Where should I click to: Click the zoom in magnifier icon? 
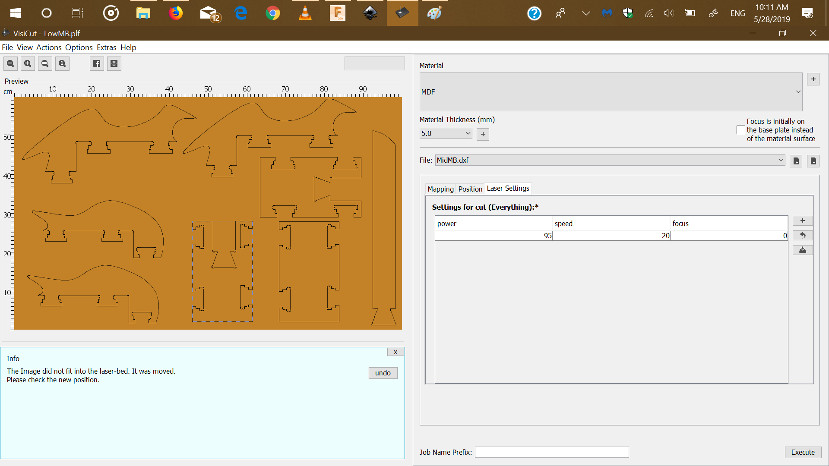(28, 64)
